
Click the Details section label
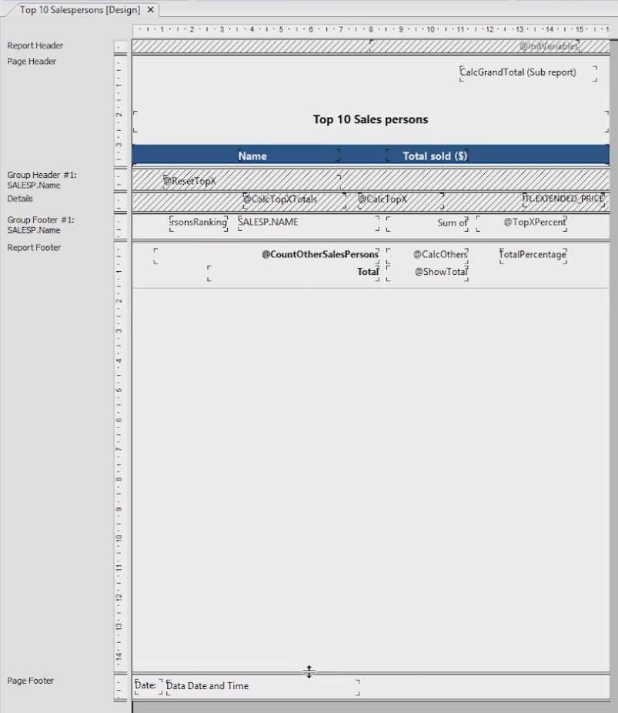(x=21, y=199)
